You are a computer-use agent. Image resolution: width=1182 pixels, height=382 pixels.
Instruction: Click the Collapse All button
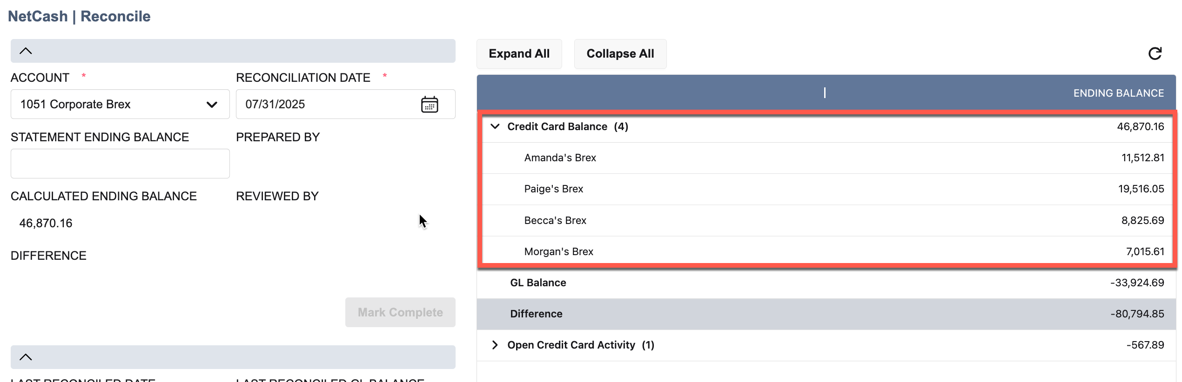point(620,54)
